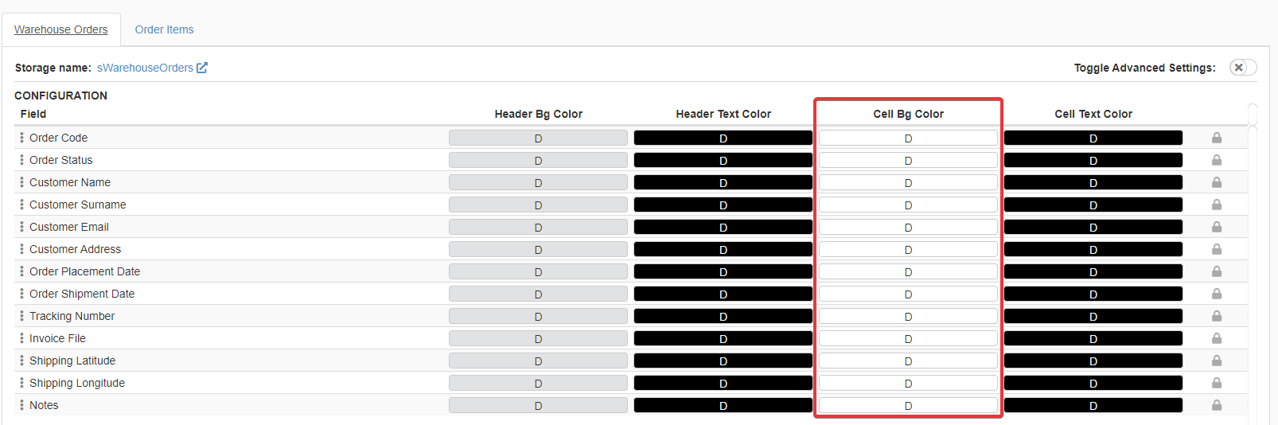Toggle Advanced Settings switch
This screenshot has height=425, width=1278.
1242,68
